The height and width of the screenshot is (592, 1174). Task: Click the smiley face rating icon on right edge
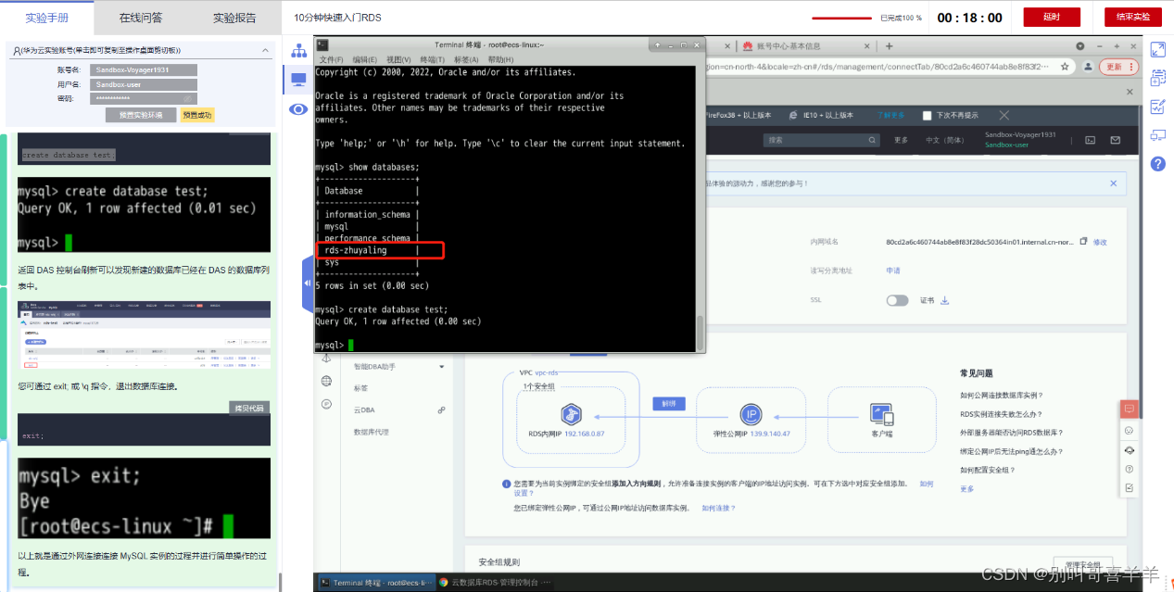pyautogui.click(x=1129, y=431)
